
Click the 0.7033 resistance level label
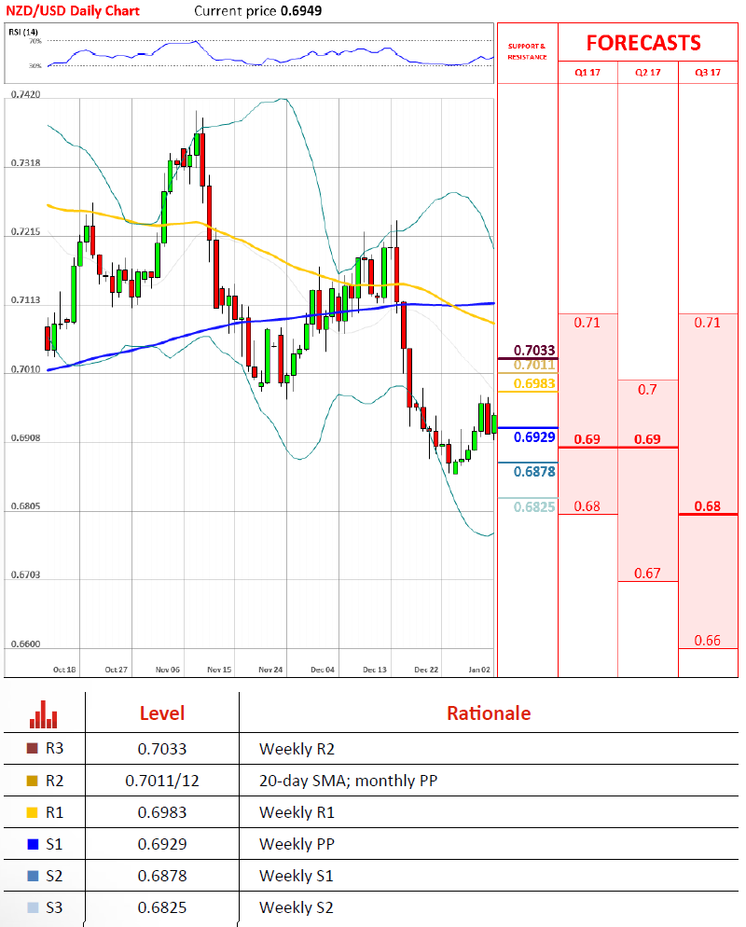[x=534, y=350]
